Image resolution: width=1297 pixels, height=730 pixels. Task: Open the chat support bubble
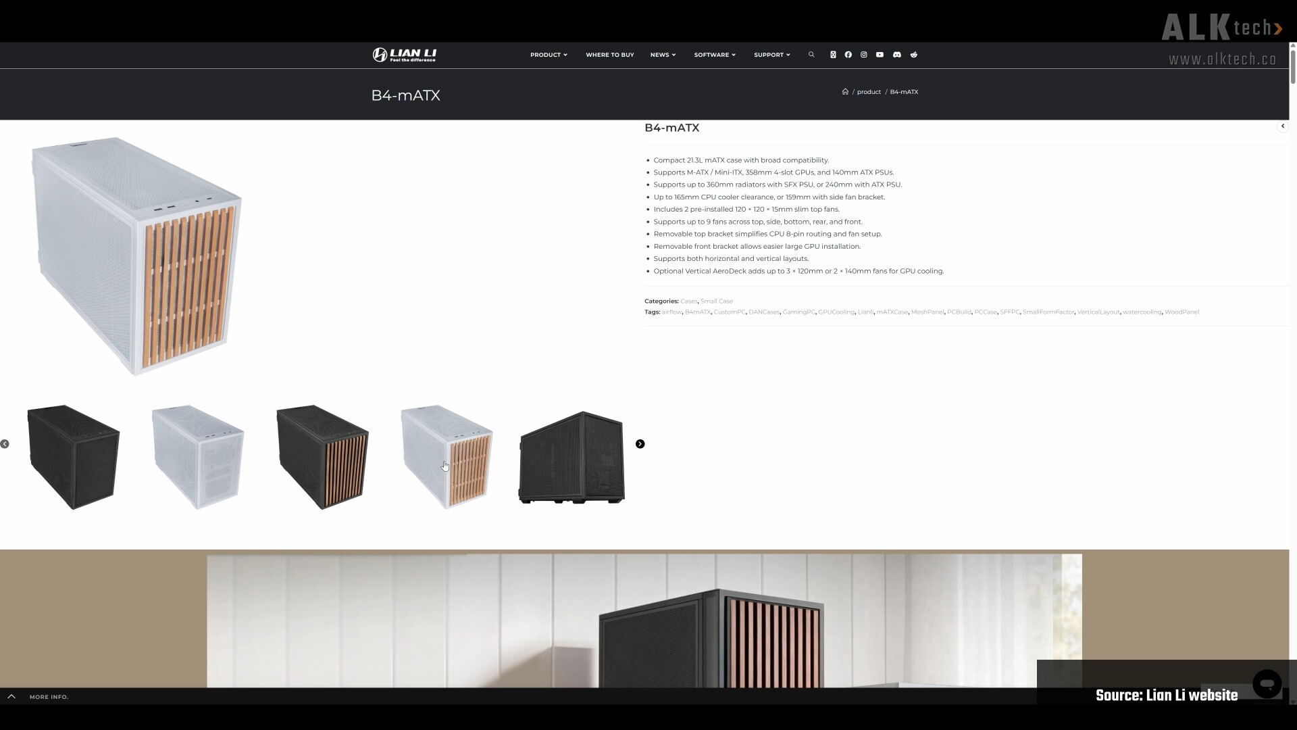1267,684
